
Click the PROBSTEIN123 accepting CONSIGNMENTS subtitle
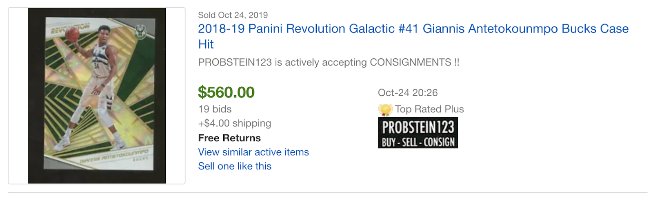click(329, 62)
